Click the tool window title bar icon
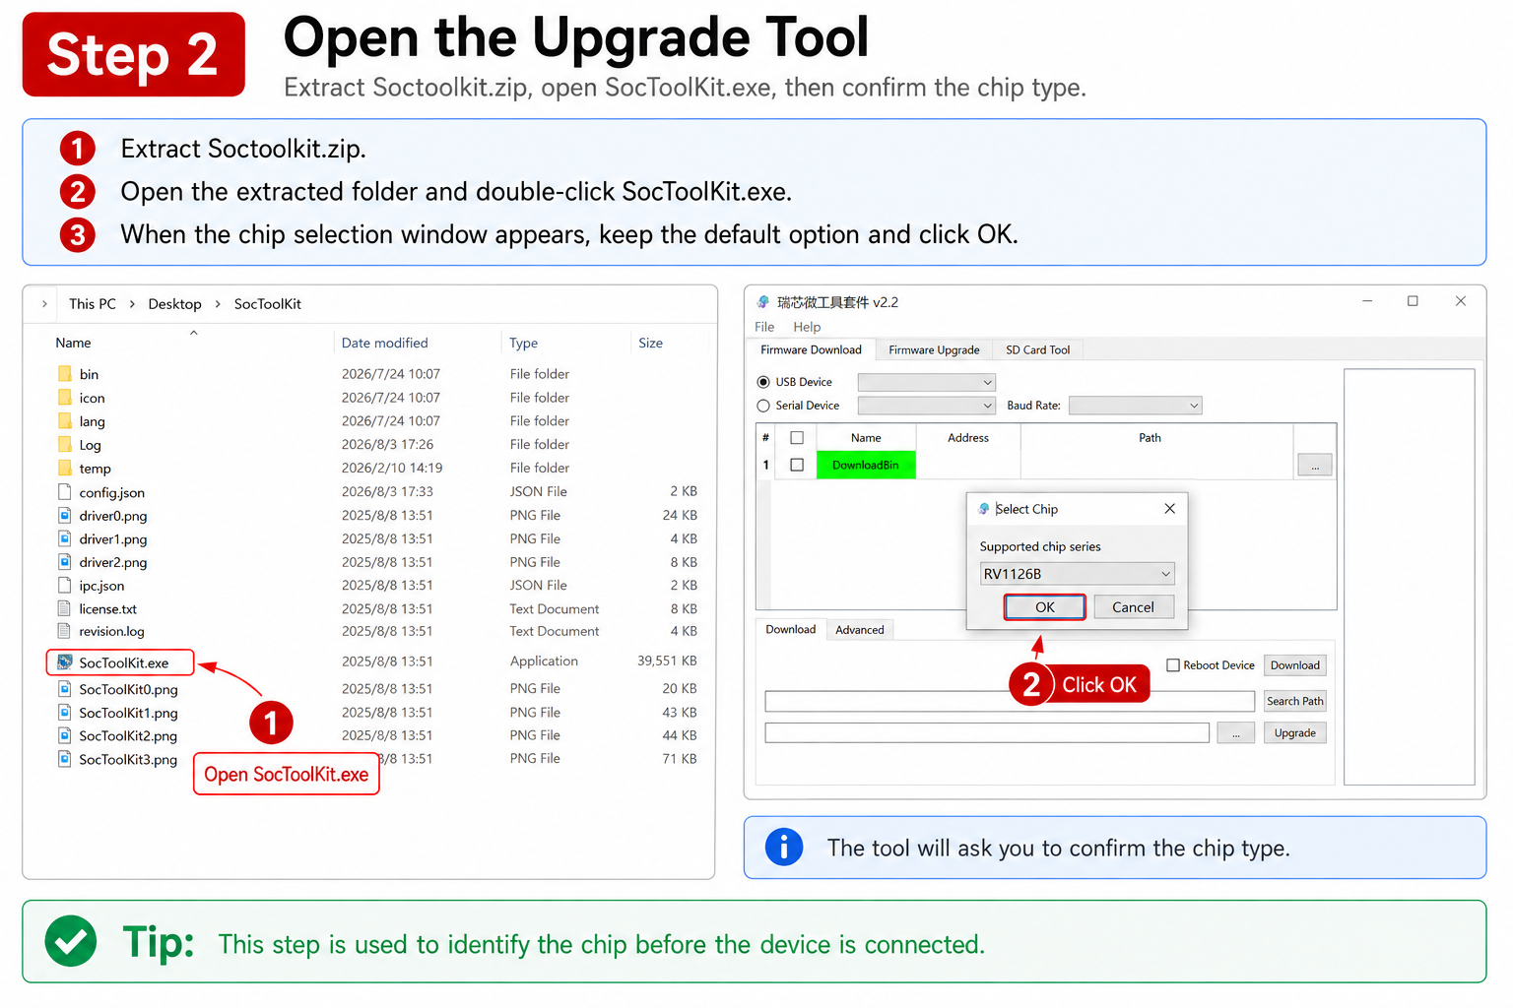The image size is (1513, 1008). (x=763, y=302)
